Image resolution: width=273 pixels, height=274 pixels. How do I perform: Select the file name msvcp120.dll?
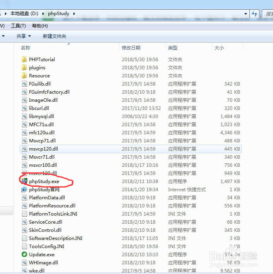click(43, 149)
